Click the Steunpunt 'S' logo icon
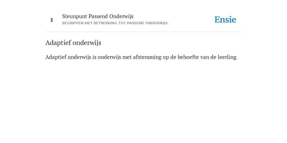This screenshot has height=143, width=287. point(52,20)
